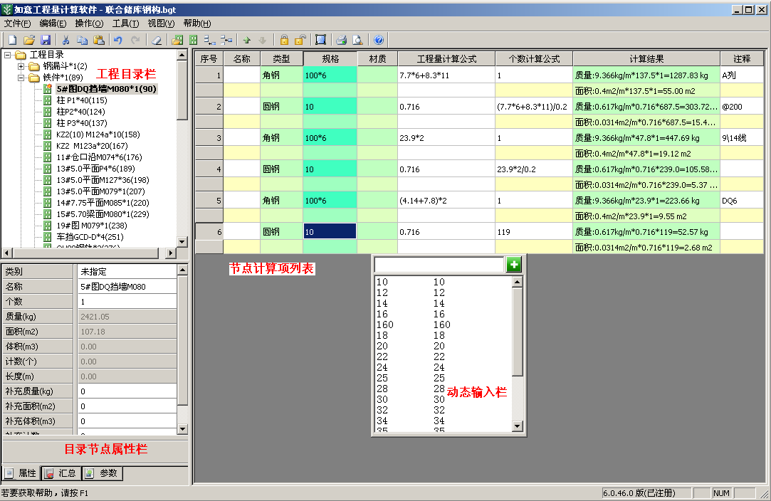Select the eraser clear tool
The height and width of the screenshot is (501, 771).
tap(157, 40)
